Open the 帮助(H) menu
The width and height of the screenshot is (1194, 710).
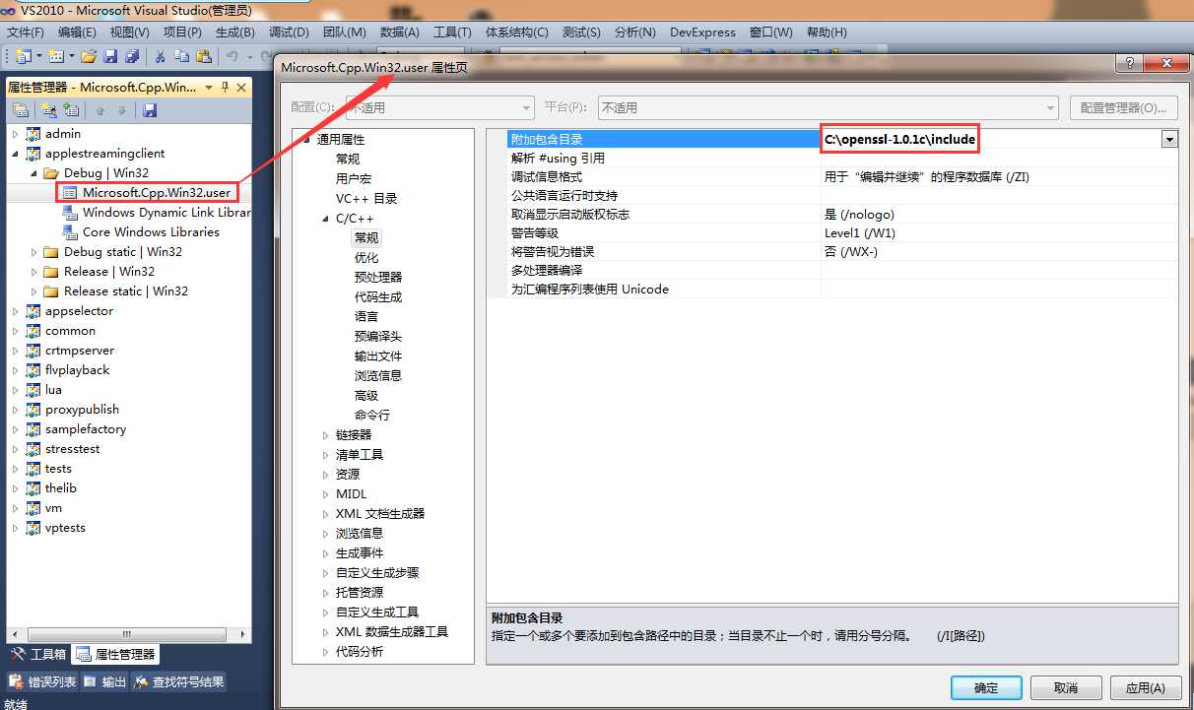pos(827,32)
